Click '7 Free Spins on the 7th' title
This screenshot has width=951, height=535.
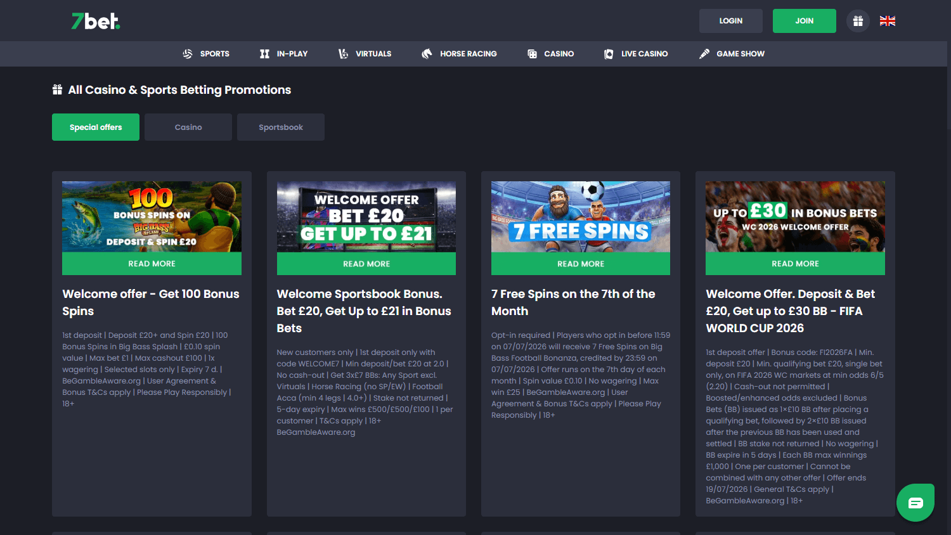[x=573, y=302]
